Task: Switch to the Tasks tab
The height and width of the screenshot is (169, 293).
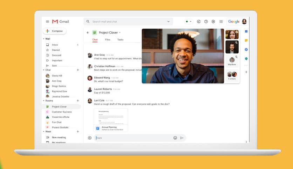Action: coord(120,40)
